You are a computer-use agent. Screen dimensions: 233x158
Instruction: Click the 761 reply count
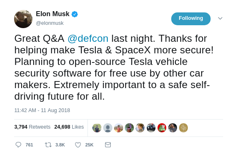click(29, 145)
